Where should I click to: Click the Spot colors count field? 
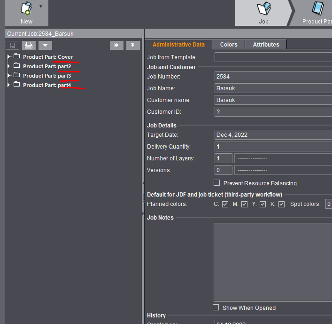pyautogui.click(x=329, y=204)
